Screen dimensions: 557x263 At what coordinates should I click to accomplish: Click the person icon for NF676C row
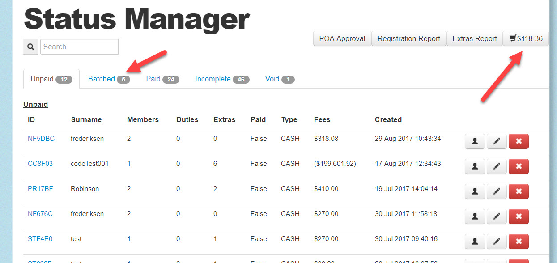475,216
